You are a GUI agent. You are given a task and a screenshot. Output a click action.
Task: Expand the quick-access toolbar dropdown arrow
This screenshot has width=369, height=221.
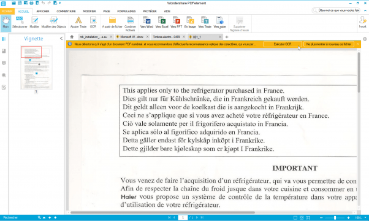60,3
